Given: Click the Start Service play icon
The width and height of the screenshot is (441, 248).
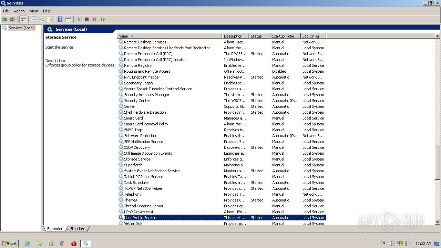Looking at the screenshot, I should coord(79,19).
